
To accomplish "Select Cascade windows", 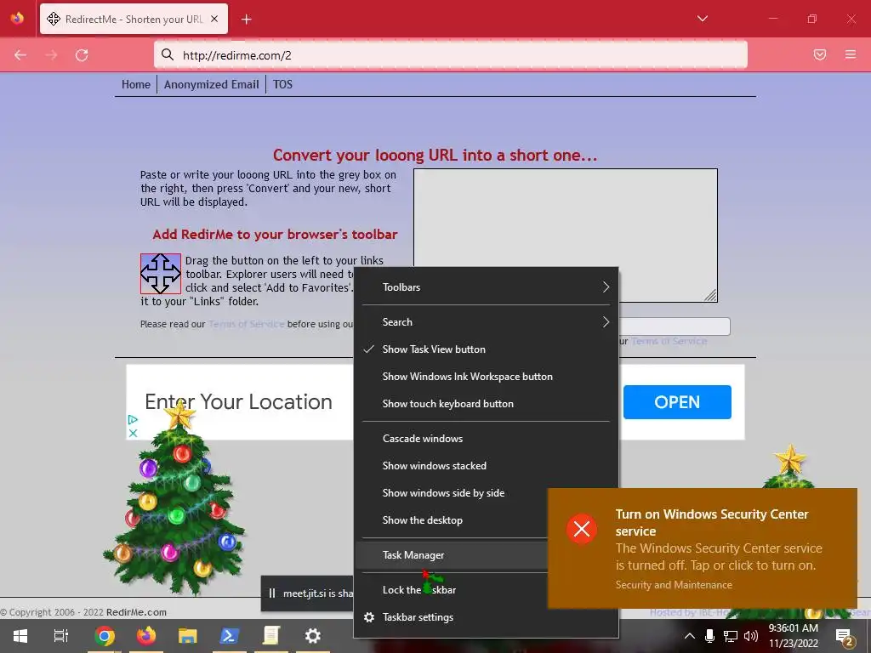I will (486, 439).
